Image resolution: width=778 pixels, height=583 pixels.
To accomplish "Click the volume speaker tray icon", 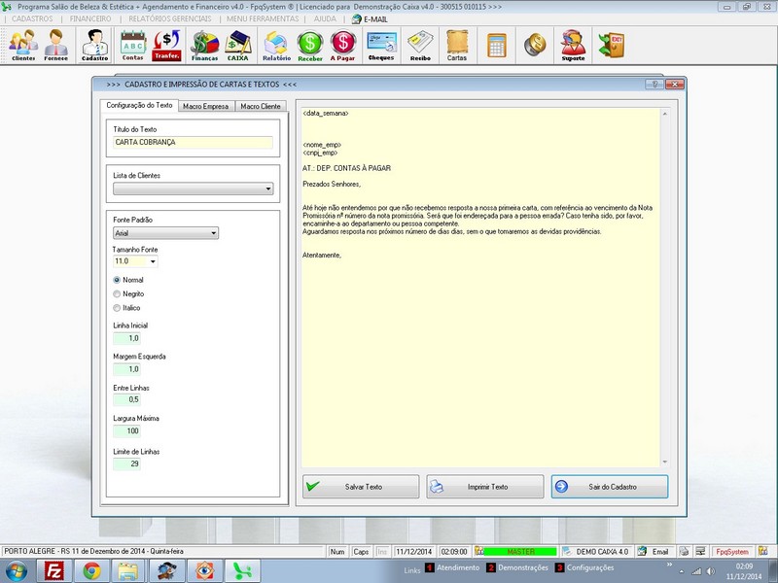I will pos(711,571).
